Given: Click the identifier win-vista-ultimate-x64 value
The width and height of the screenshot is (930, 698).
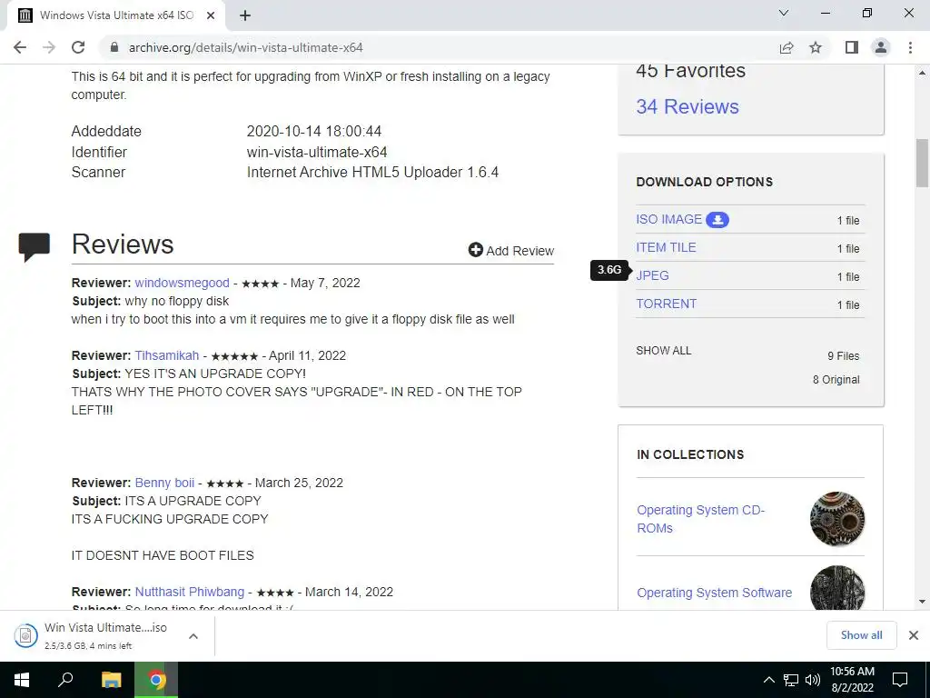Looking at the screenshot, I should 317,152.
